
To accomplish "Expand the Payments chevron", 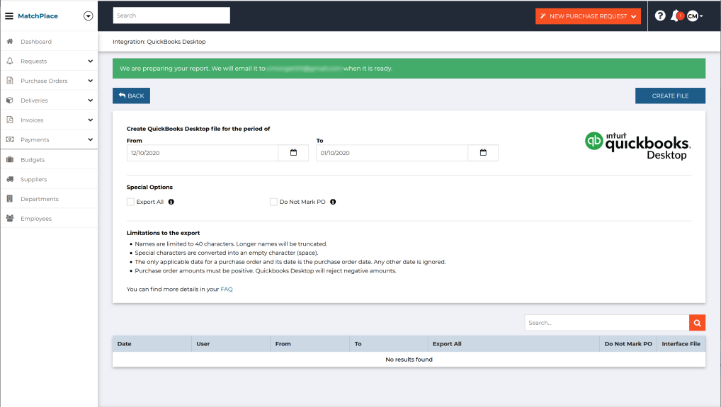I will 90,139.
